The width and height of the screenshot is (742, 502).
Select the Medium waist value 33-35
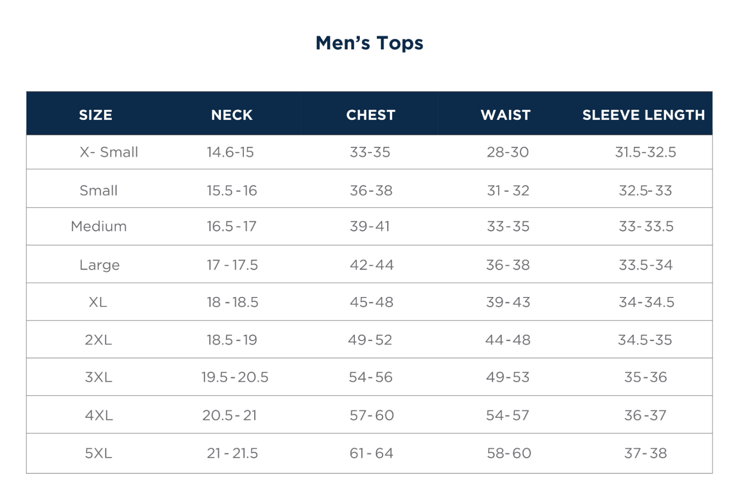pyautogui.click(x=508, y=227)
